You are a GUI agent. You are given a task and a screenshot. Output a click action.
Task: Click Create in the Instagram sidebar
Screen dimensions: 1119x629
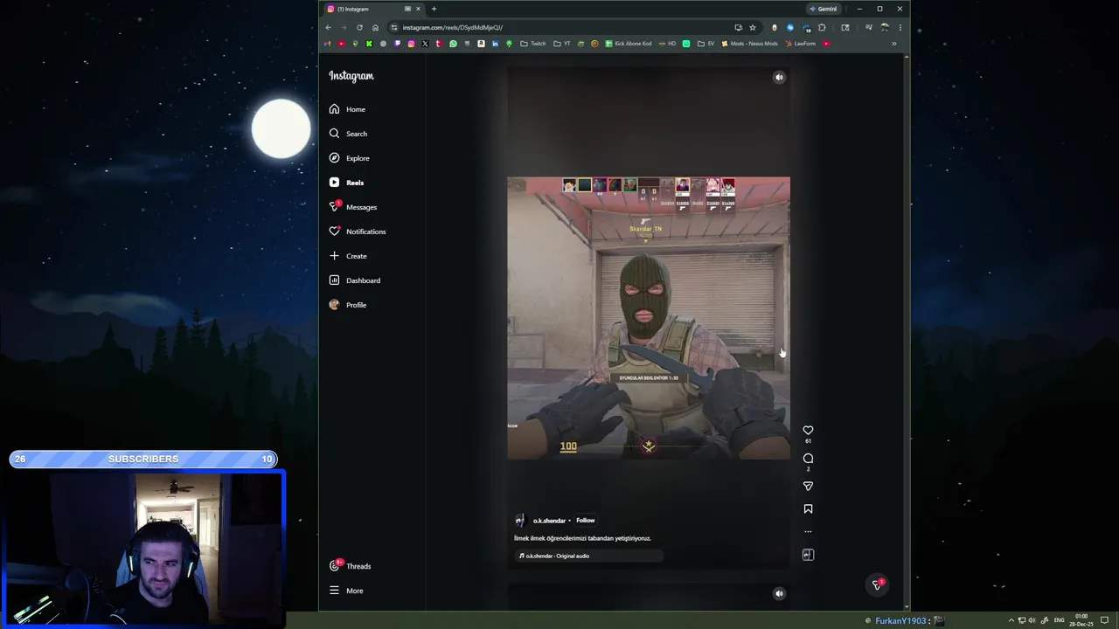[348, 256]
